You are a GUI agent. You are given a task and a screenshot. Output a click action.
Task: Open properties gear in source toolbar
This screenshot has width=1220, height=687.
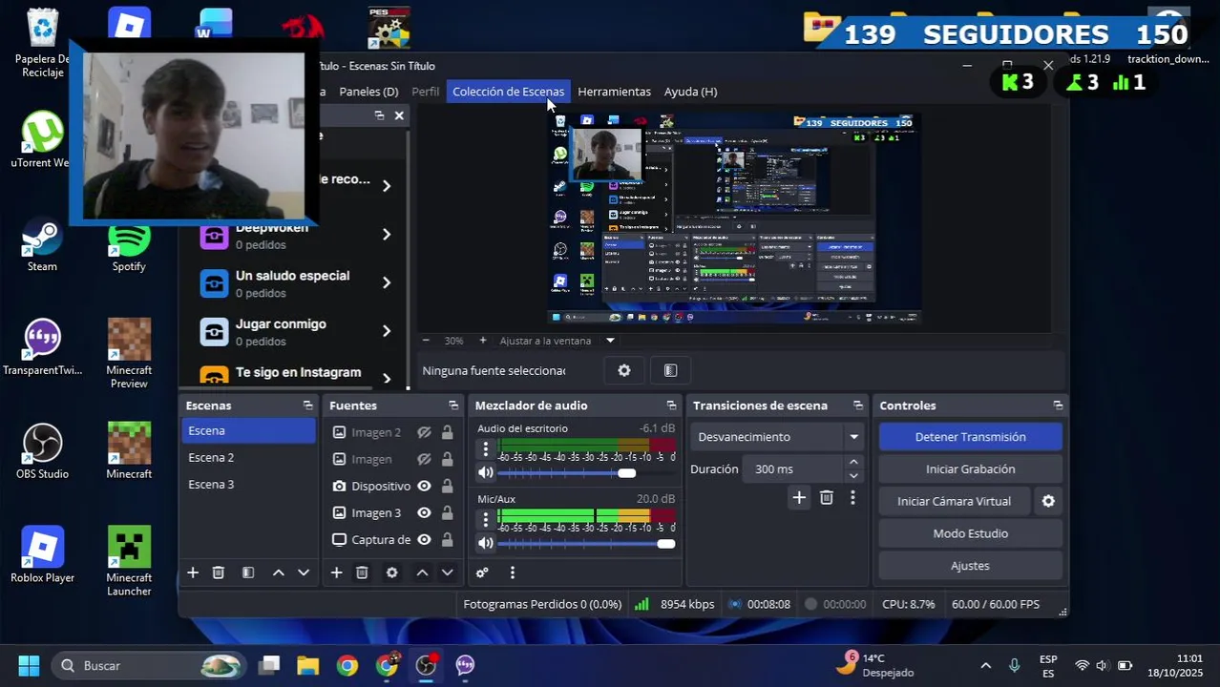coord(624,370)
